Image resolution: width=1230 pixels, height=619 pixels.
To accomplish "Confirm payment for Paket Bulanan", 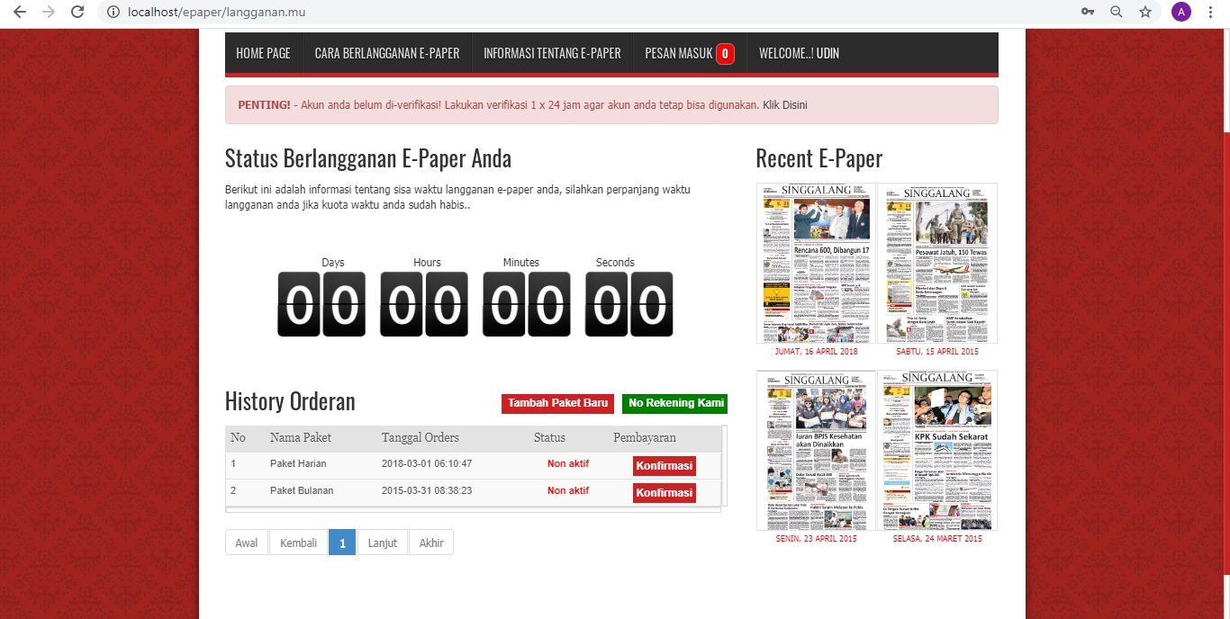I will pyautogui.click(x=664, y=493).
